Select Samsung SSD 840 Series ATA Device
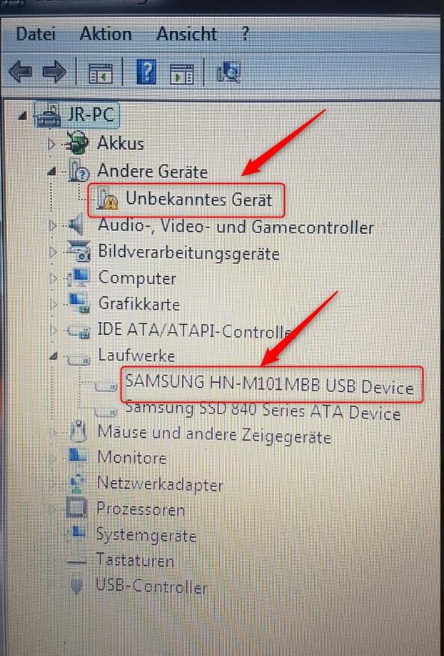 click(263, 411)
